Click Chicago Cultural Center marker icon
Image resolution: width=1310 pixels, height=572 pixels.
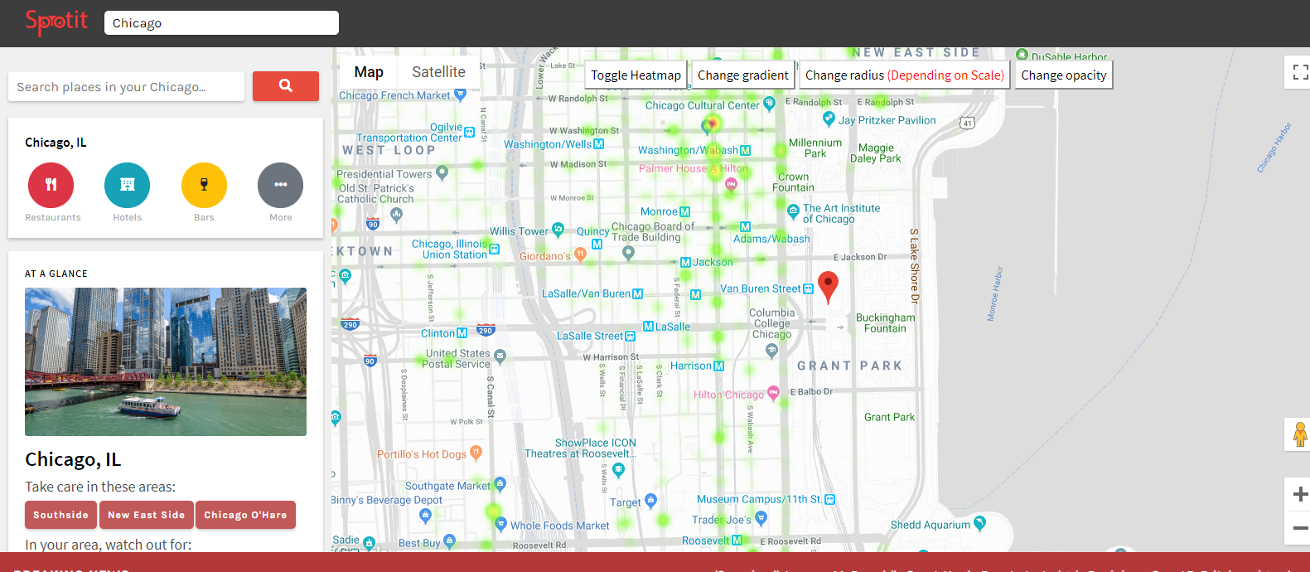coord(769,104)
